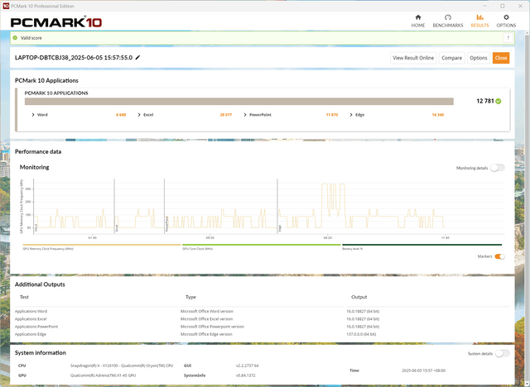Click the Applications PowerPoint row

point(262,327)
